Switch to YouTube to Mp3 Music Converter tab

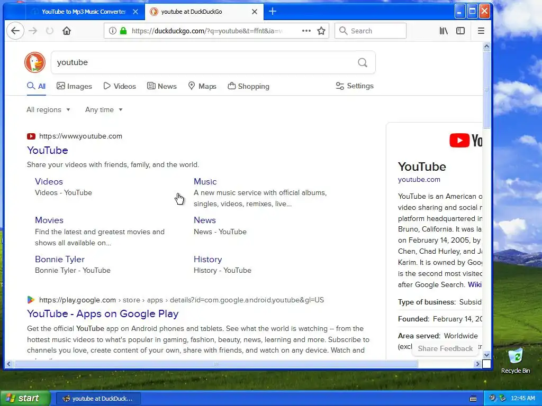click(x=83, y=12)
